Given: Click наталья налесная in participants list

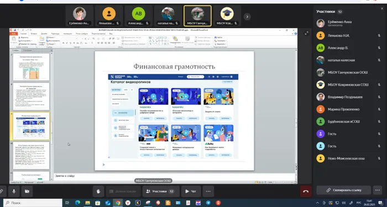Looking at the screenshot, I should pos(348,60).
